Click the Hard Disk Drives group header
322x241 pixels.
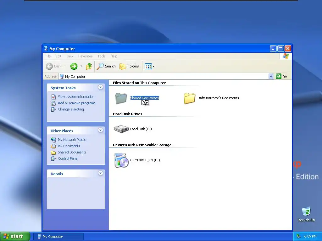click(128, 114)
